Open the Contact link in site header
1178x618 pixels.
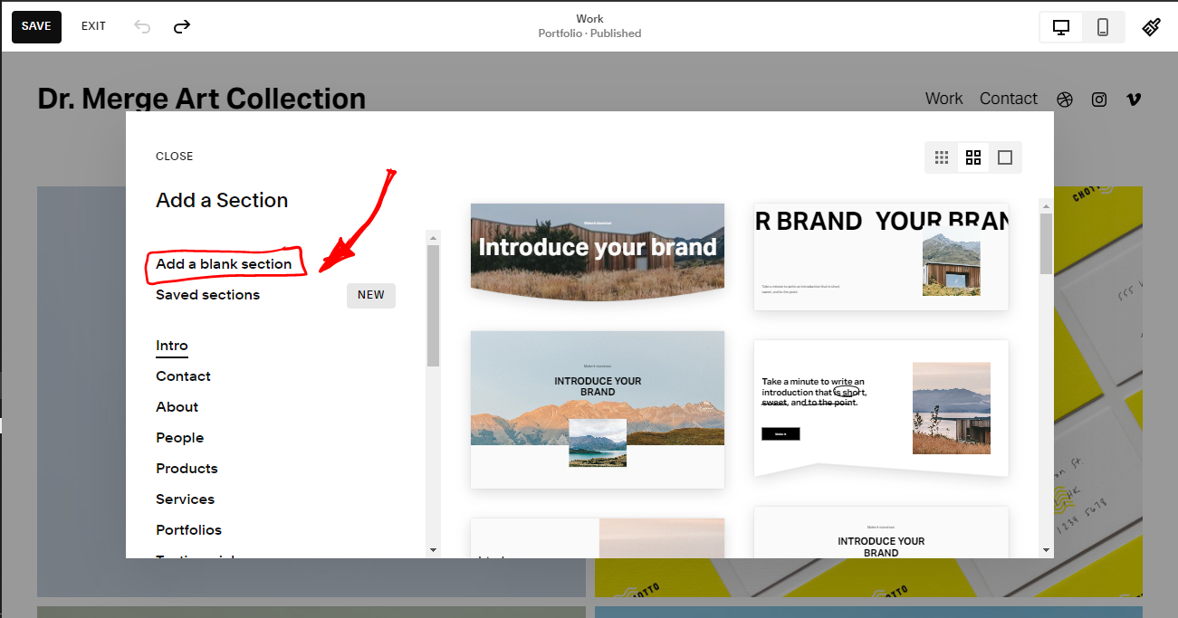click(1008, 99)
